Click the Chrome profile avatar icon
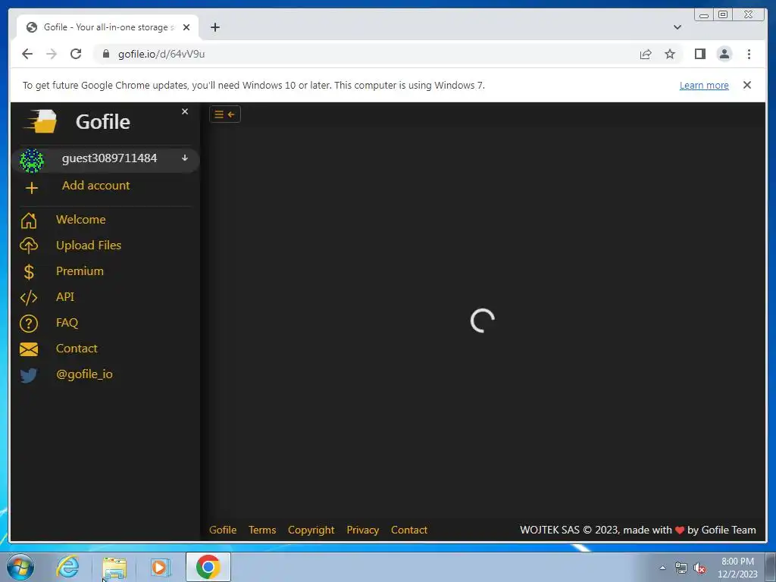 [x=724, y=54]
